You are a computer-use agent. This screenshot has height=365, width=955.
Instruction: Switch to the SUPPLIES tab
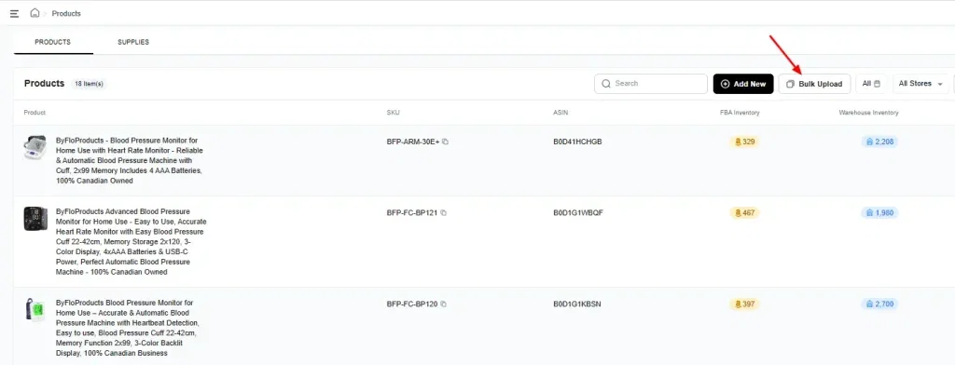pyautogui.click(x=133, y=42)
